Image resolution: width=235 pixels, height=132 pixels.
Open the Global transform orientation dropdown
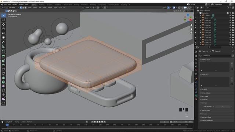click(87, 7)
